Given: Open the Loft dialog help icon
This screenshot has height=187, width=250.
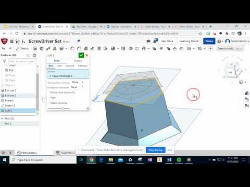Looking at the screenshot, I should (x=87, y=109).
